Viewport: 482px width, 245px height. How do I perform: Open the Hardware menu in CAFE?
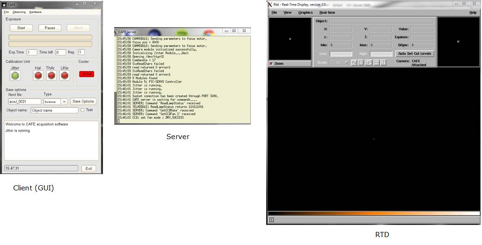click(35, 12)
